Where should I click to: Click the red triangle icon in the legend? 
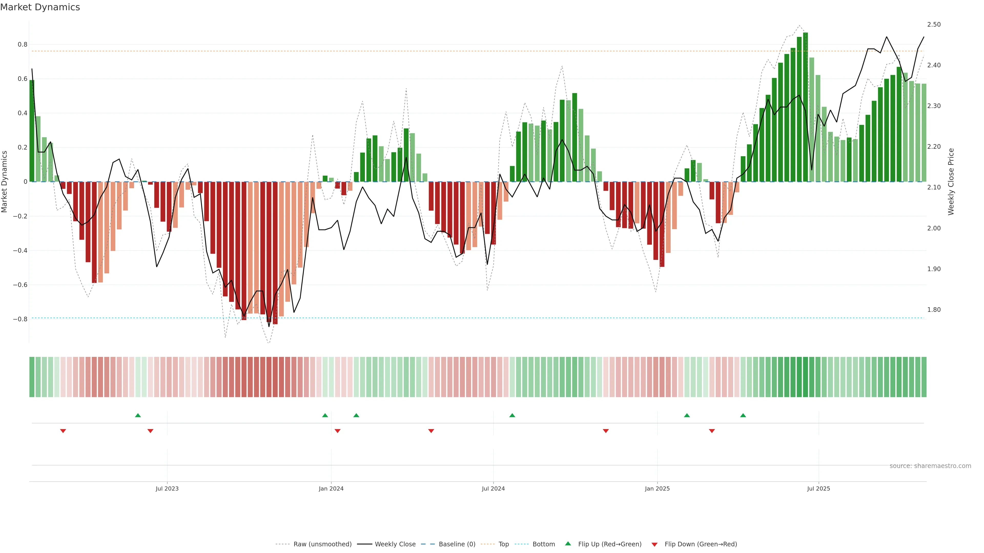click(654, 544)
